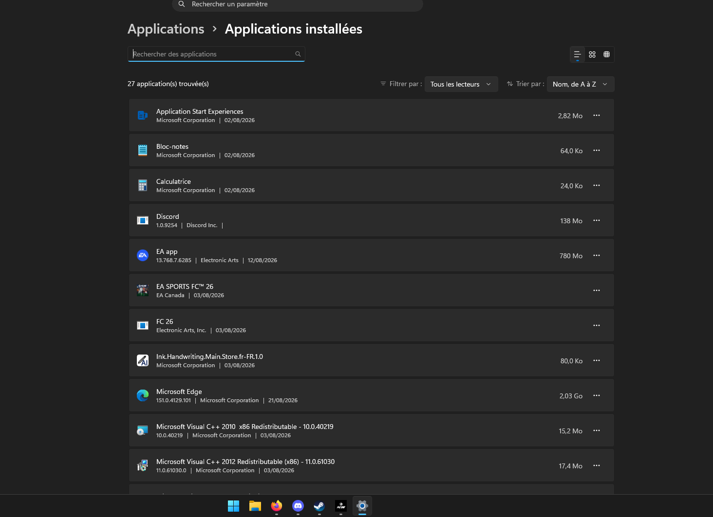Open Steam from the taskbar
Viewport: 713px width, 517px height.
pyautogui.click(x=319, y=506)
